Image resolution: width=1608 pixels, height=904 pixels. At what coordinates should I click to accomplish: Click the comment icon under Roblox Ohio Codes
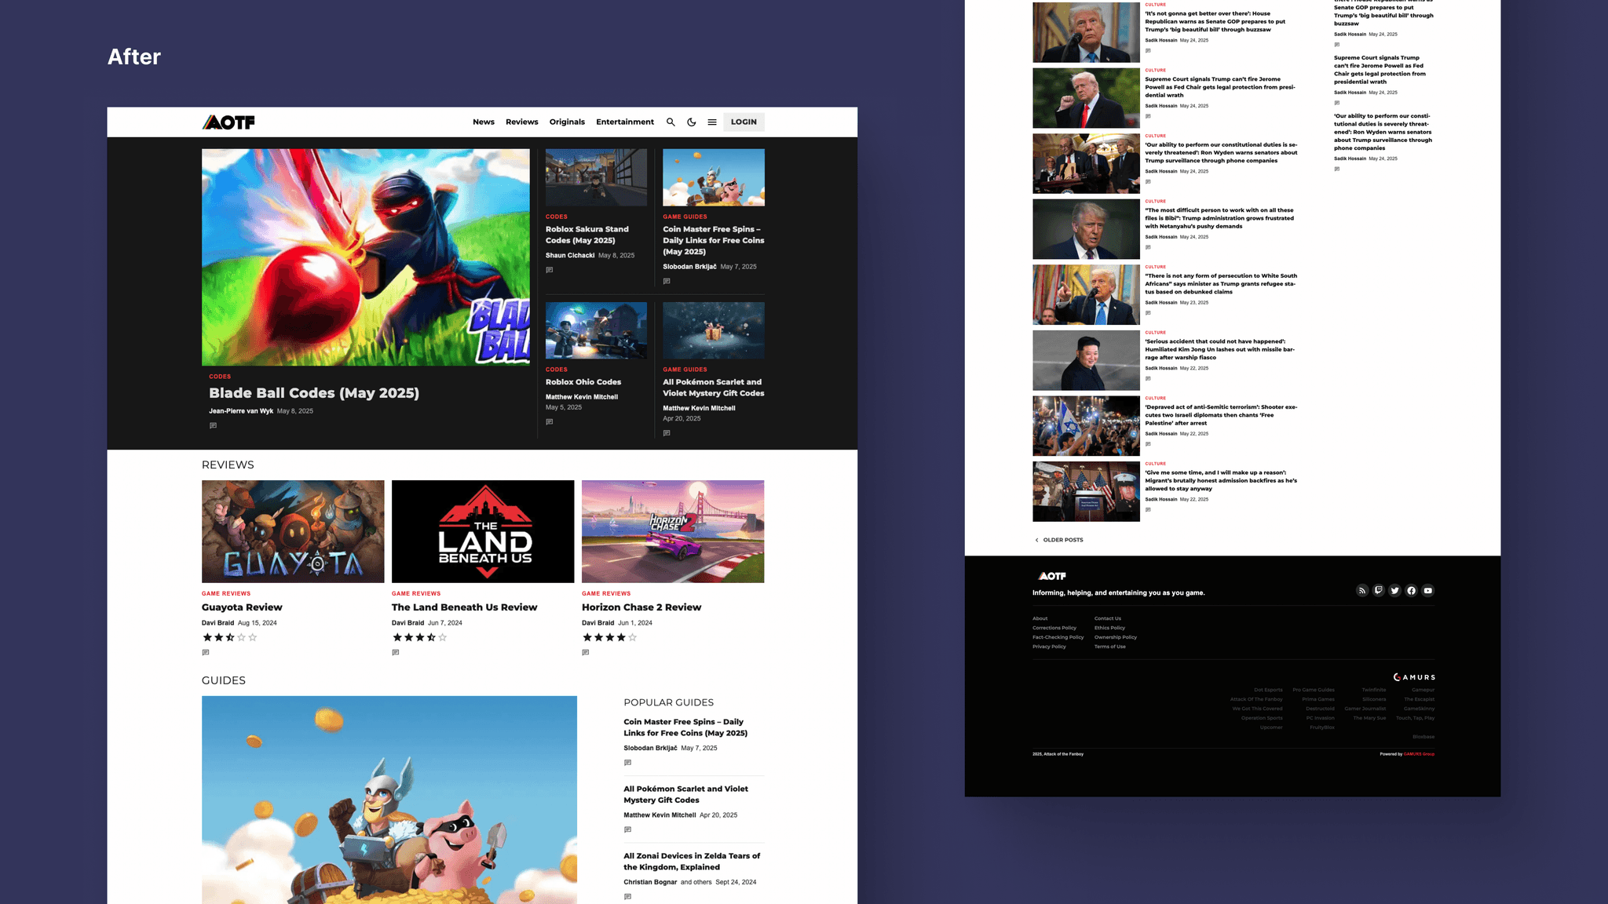click(550, 422)
